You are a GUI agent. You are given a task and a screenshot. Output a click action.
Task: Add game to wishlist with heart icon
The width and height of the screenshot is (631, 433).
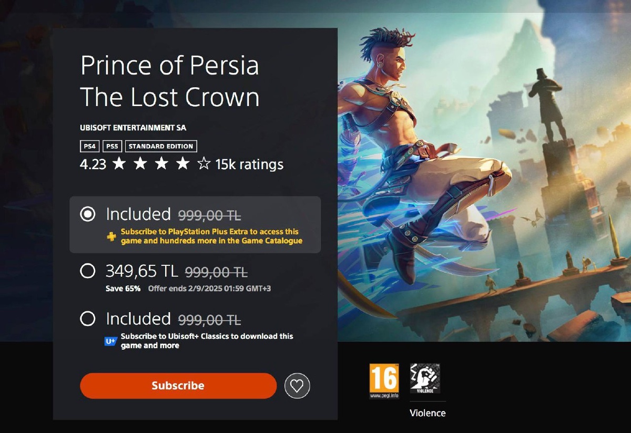tap(297, 386)
